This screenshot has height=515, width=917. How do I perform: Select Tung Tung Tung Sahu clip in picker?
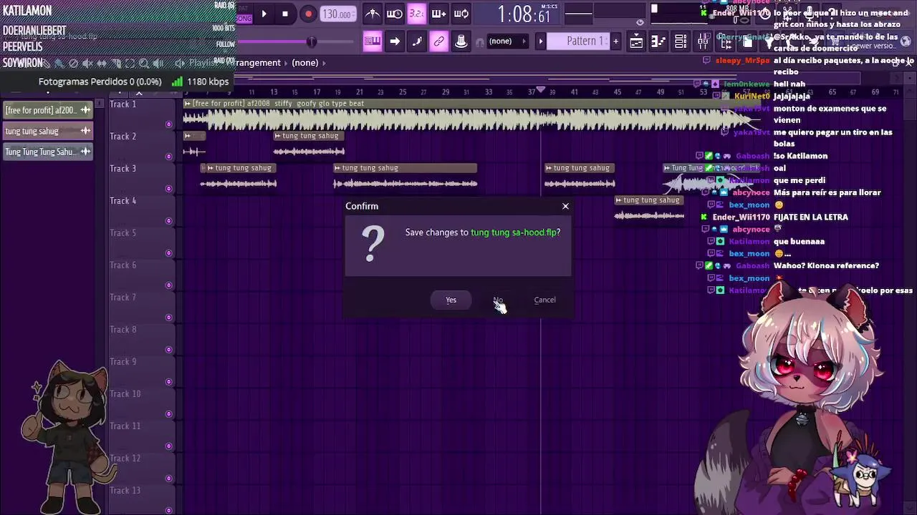tap(47, 152)
